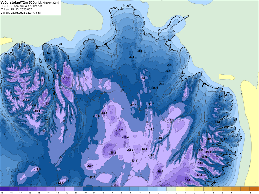The height and width of the screenshot is (194, 259).
Task: Click the -14.6 temperature value on the map
Action: (x=90, y=167)
